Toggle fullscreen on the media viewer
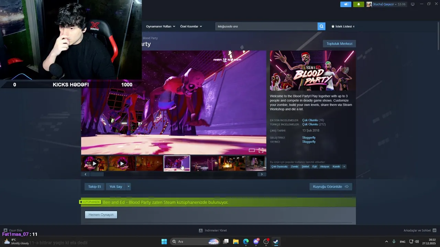Image resolution: width=440 pixels, height=247 pixels. coord(261,150)
